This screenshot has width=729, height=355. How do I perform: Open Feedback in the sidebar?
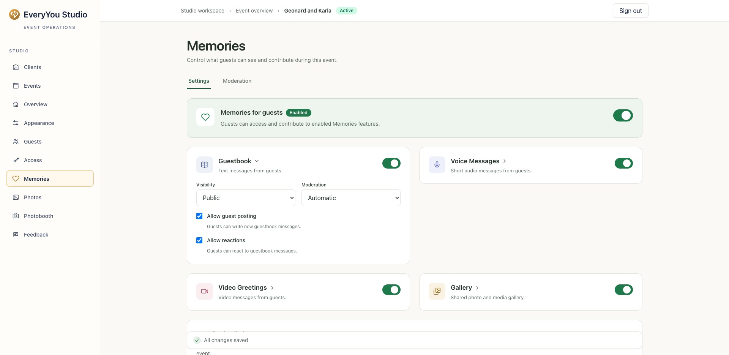(50, 235)
